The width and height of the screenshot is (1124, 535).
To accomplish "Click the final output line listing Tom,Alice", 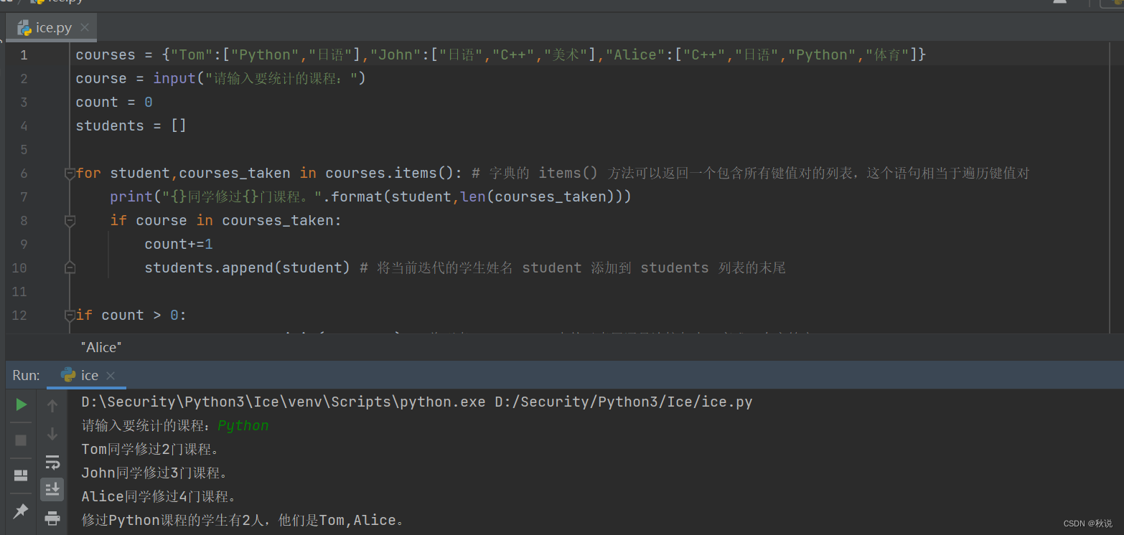I will click(x=243, y=520).
